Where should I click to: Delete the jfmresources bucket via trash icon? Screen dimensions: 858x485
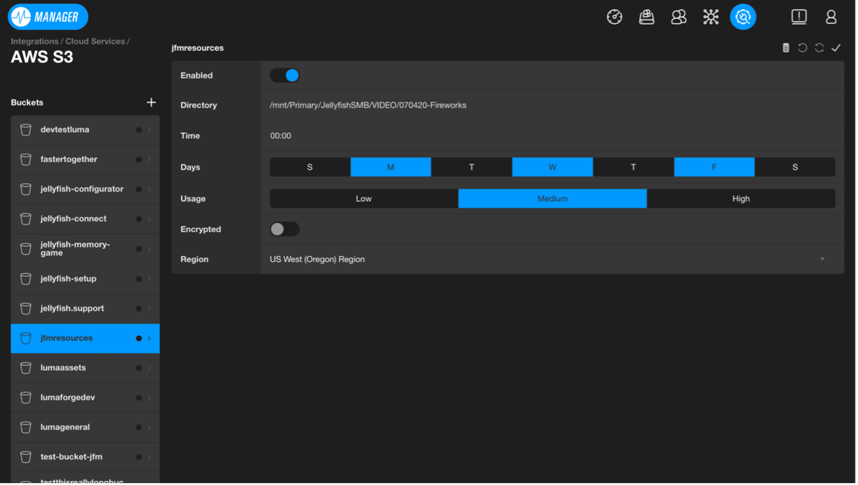pyautogui.click(x=786, y=48)
